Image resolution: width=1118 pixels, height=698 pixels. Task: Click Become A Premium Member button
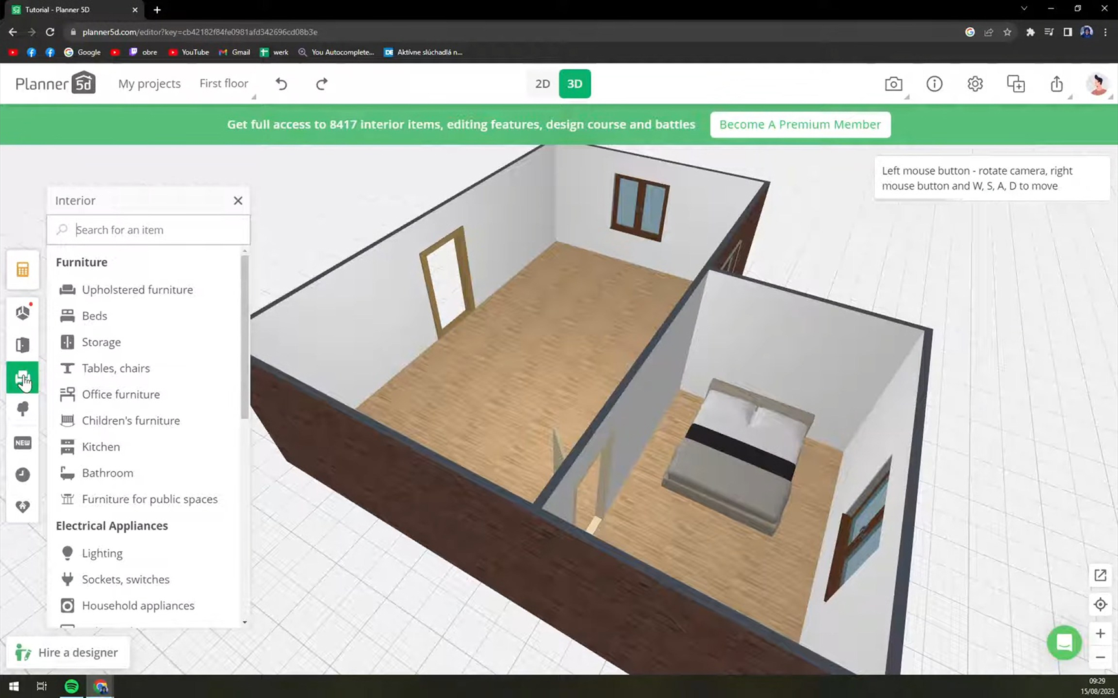(800, 125)
